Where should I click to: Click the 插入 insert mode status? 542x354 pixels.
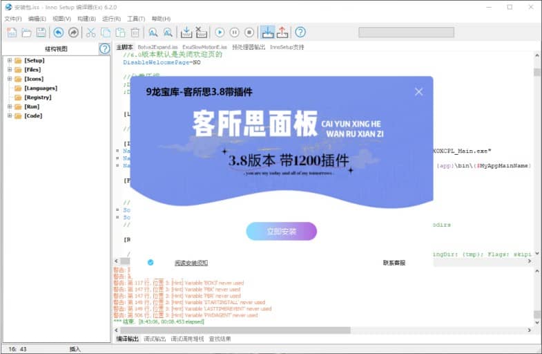(x=75, y=349)
